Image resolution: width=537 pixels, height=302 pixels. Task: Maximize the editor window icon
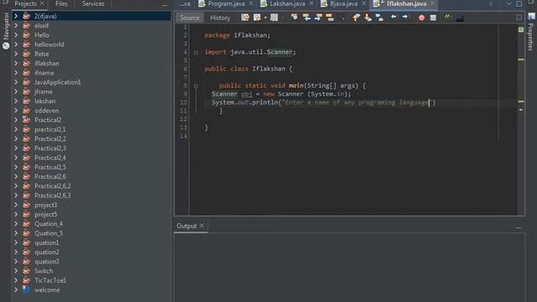519,3
